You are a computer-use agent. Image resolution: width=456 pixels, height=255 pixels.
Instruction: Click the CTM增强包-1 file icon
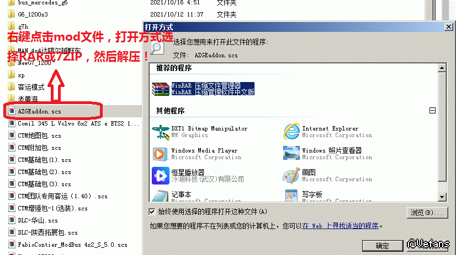click(12, 208)
